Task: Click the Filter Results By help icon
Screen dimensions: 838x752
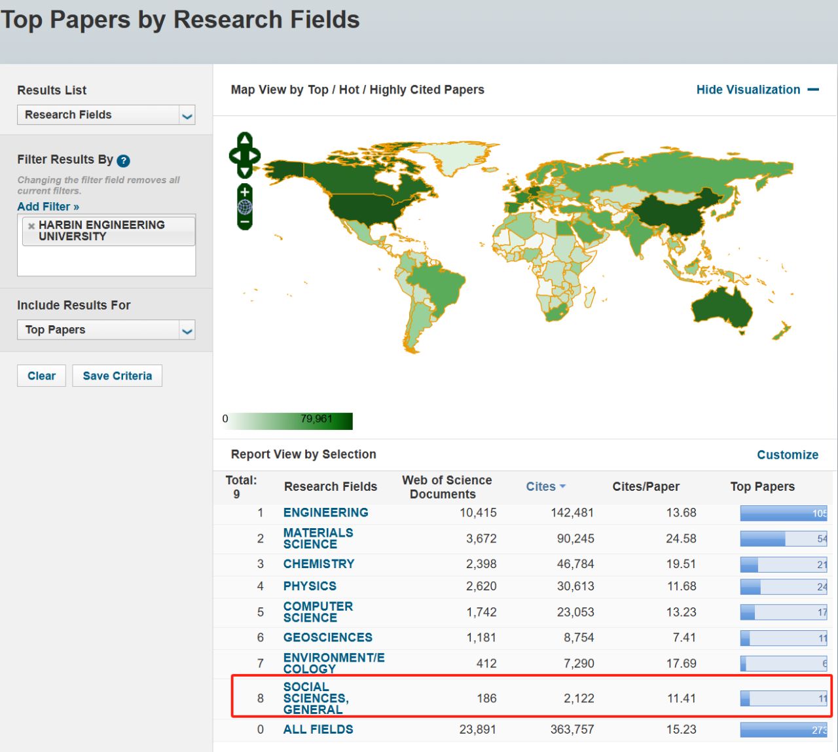Action: pos(123,160)
